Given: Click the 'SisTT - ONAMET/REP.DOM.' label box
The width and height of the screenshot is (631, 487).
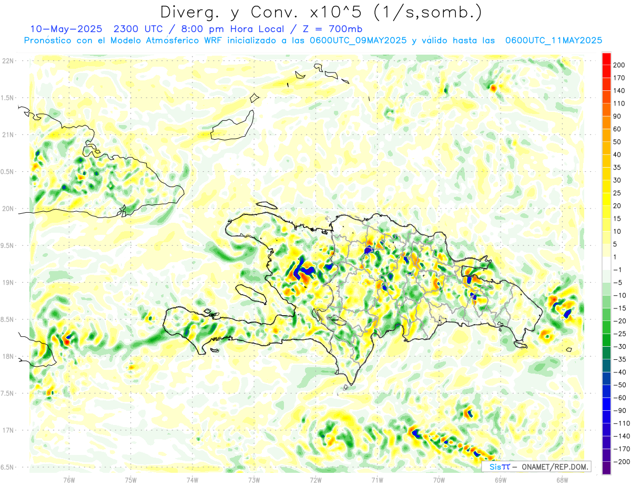Looking at the screenshot, I should 536,467.
